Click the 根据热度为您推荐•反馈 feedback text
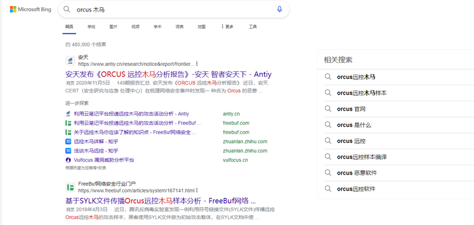 click(x=85, y=168)
